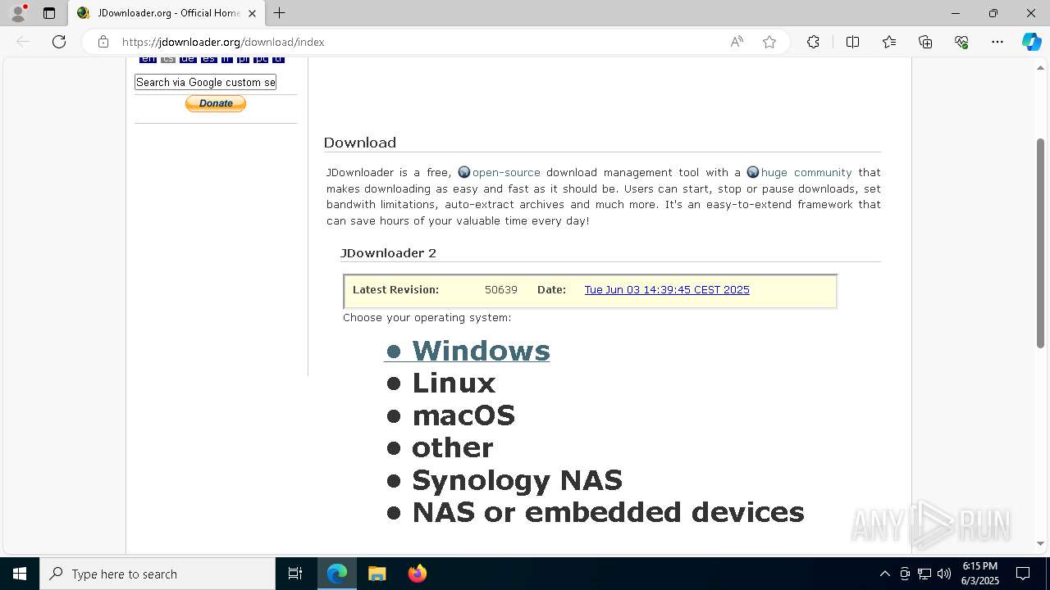The height and width of the screenshot is (590, 1050).
Task: Choose NAS or embedded devices
Action: point(608,512)
